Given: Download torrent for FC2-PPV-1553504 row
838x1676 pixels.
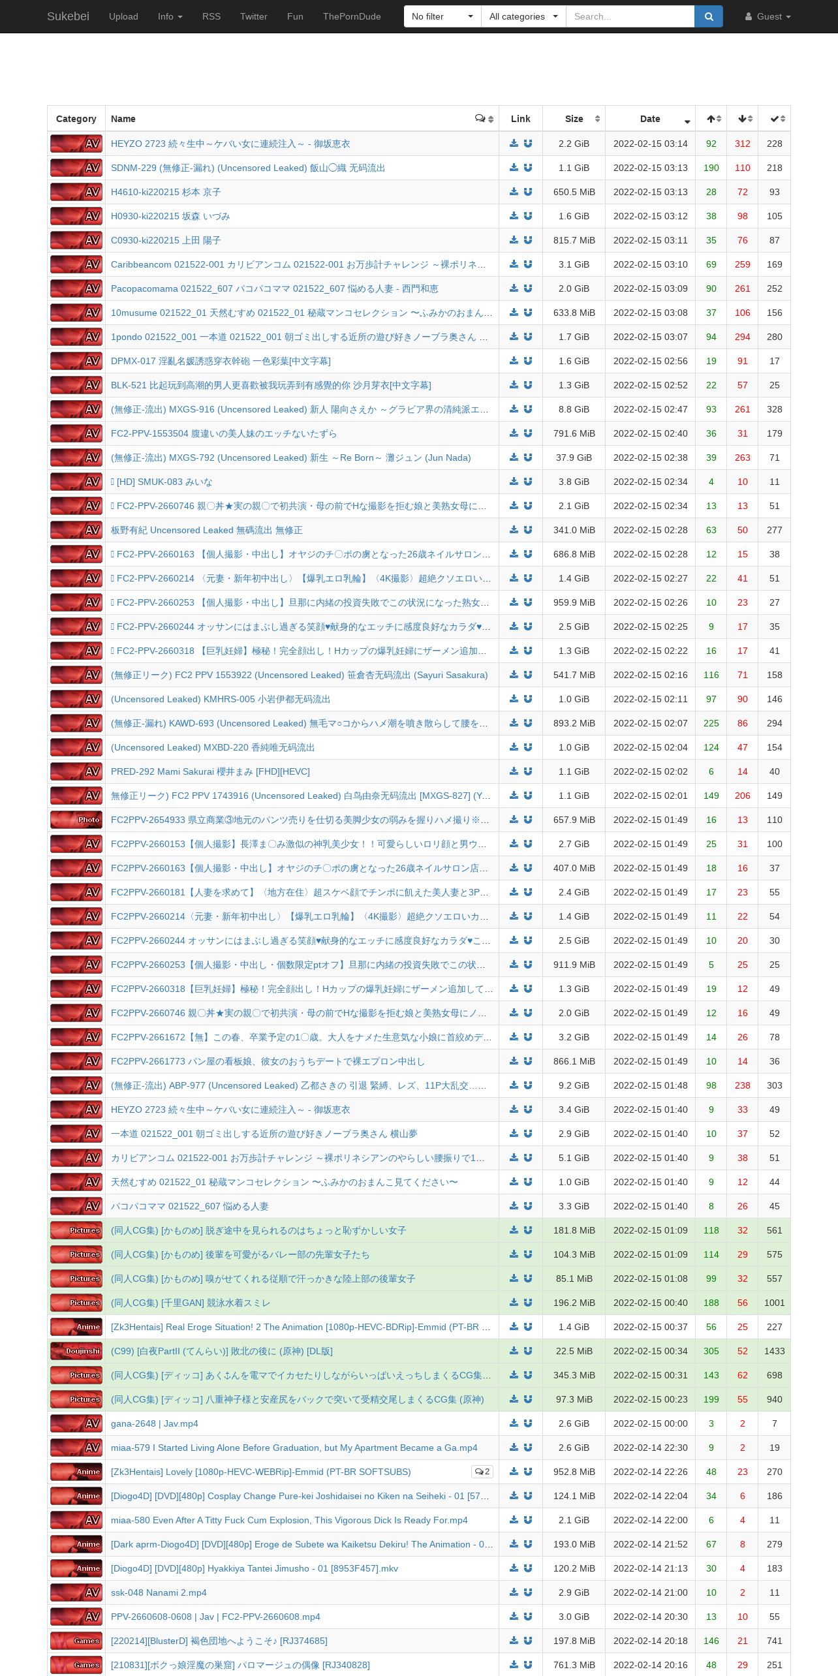Looking at the screenshot, I should [x=514, y=433].
